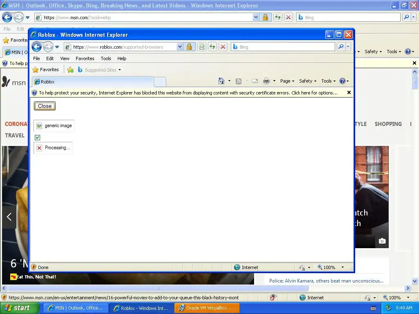Open SHOPPING section on MSN page
Image resolution: width=419 pixels, height=314 pixels.
point(388,124)
